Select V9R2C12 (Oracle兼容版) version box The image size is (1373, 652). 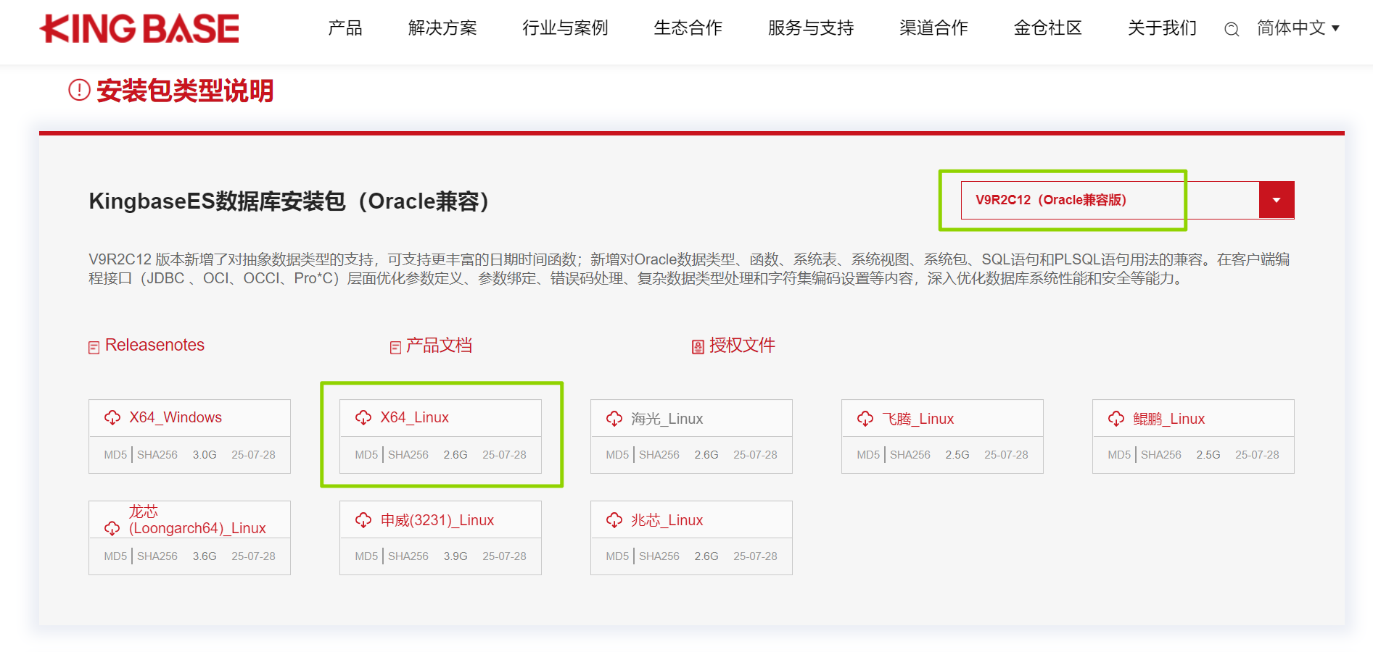[1128, 200]
